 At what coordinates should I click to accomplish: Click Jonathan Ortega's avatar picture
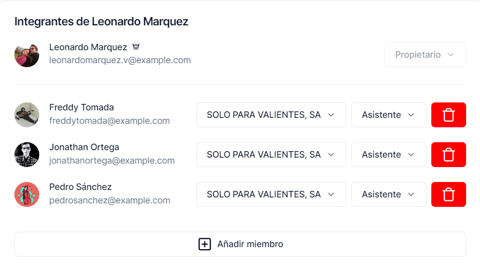pyautogui.click(x=27, y=155)
